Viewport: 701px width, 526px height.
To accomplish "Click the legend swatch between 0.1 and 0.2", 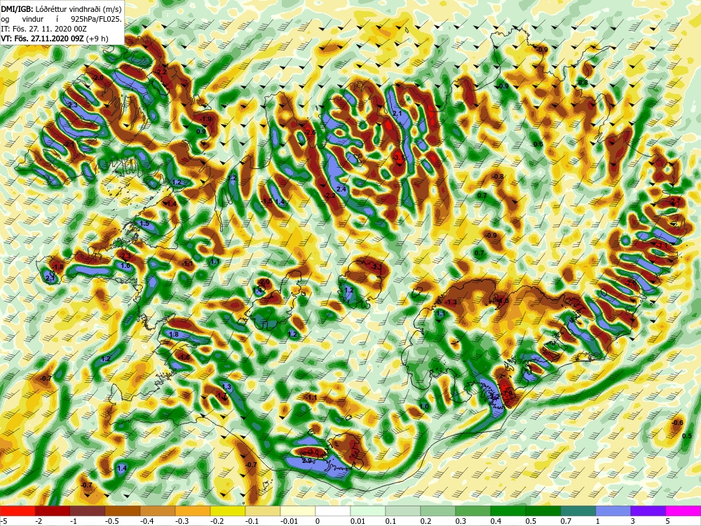I will click(x=403, y=511).
